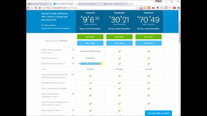The width and height of the screenshot is (207, 116).
Task: Open help icon for Enter and pay bills
Action: pos(73,58)
